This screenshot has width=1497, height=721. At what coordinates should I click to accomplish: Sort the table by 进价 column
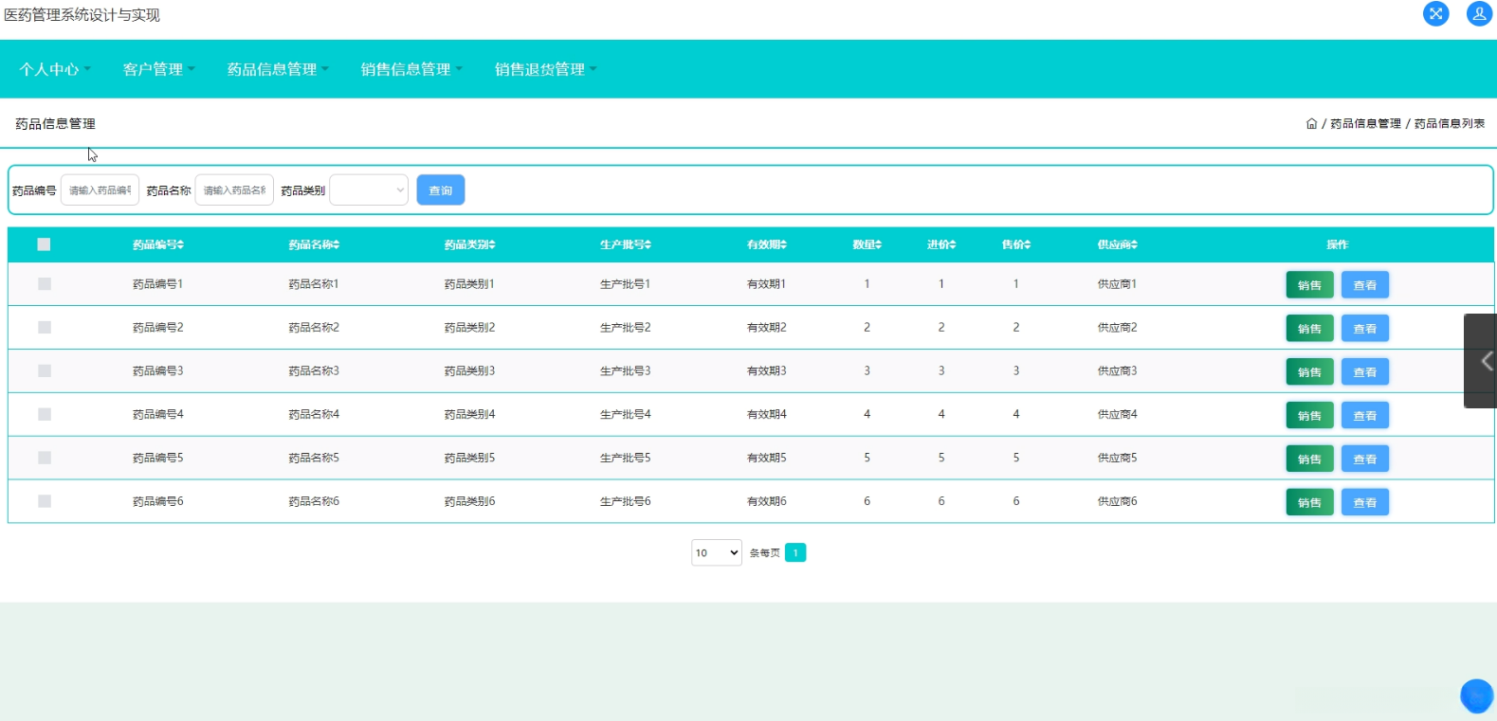click(941, 244)
